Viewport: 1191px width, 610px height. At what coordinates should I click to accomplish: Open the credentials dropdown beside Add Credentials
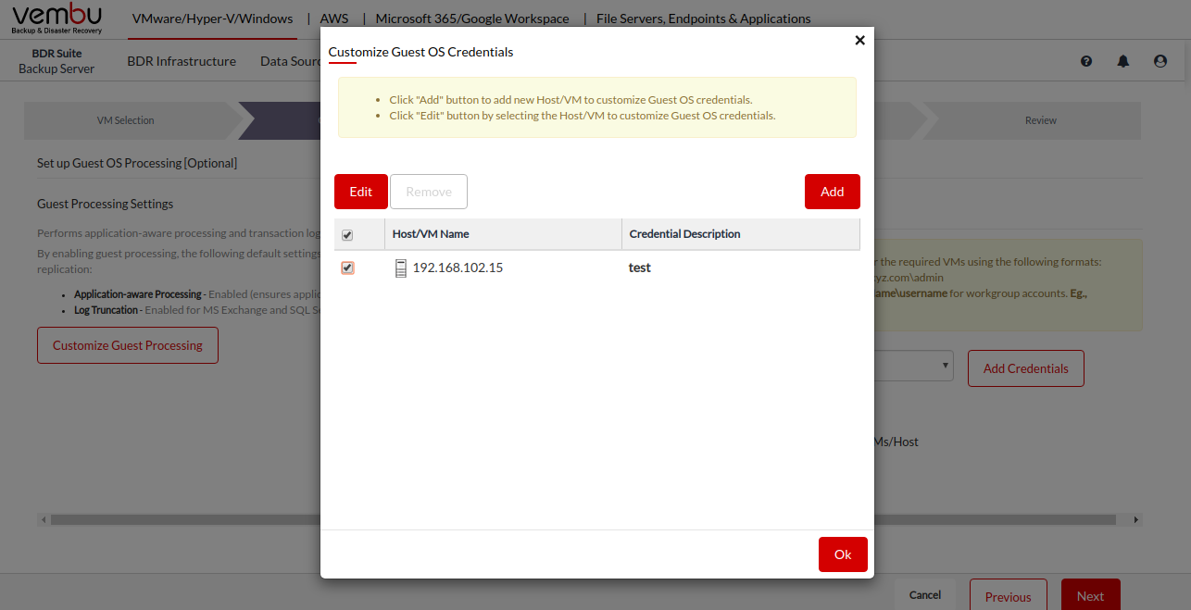pyautogui.click(x=914, y=366)
